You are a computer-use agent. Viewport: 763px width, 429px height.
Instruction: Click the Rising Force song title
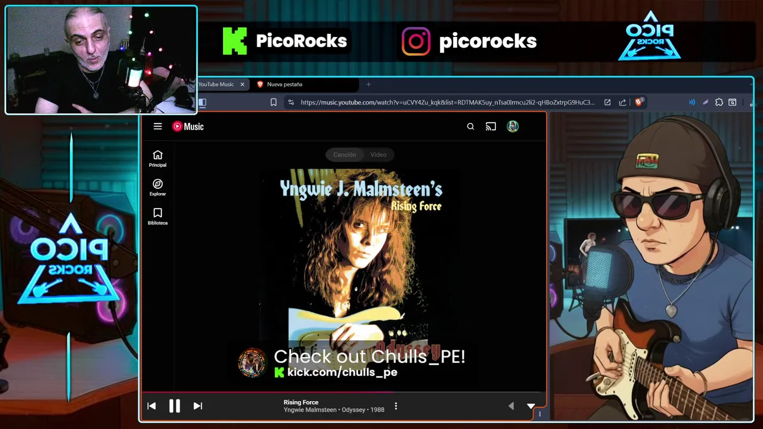(x=301, y=402)
